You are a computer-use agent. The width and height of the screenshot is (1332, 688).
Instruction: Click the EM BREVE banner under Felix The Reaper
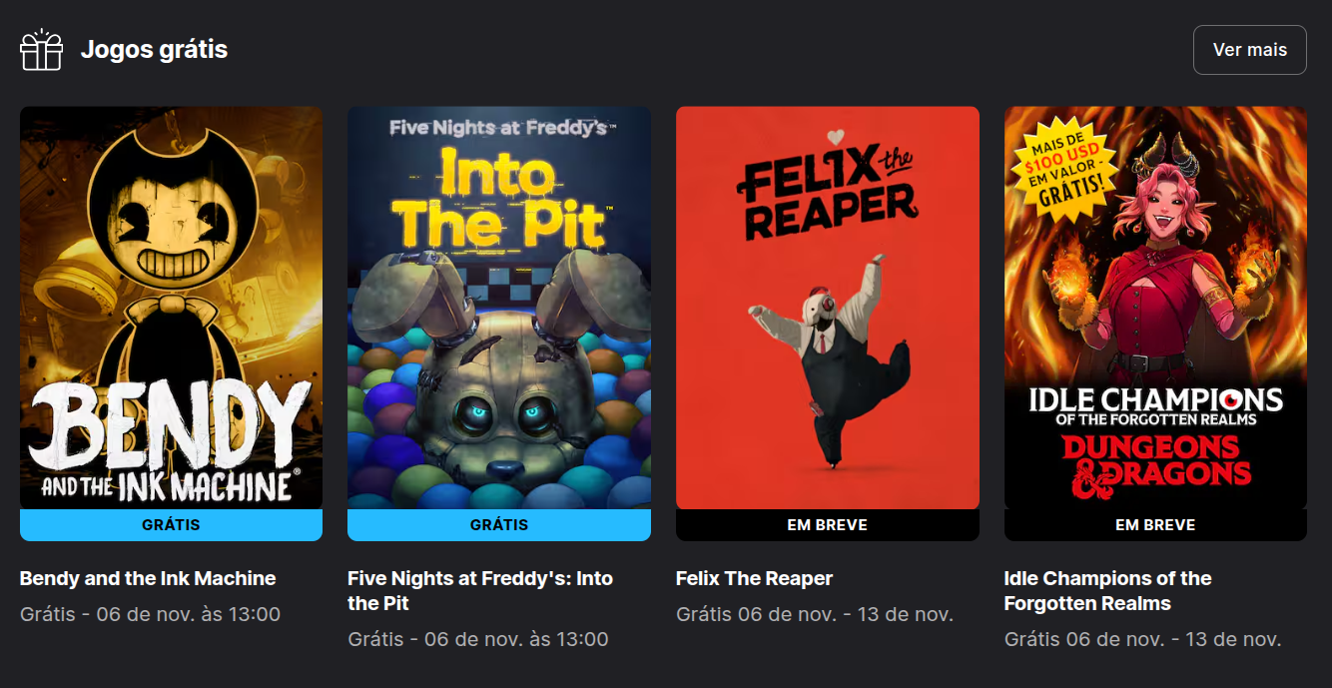pyautogui.click(x=828, y=525)
